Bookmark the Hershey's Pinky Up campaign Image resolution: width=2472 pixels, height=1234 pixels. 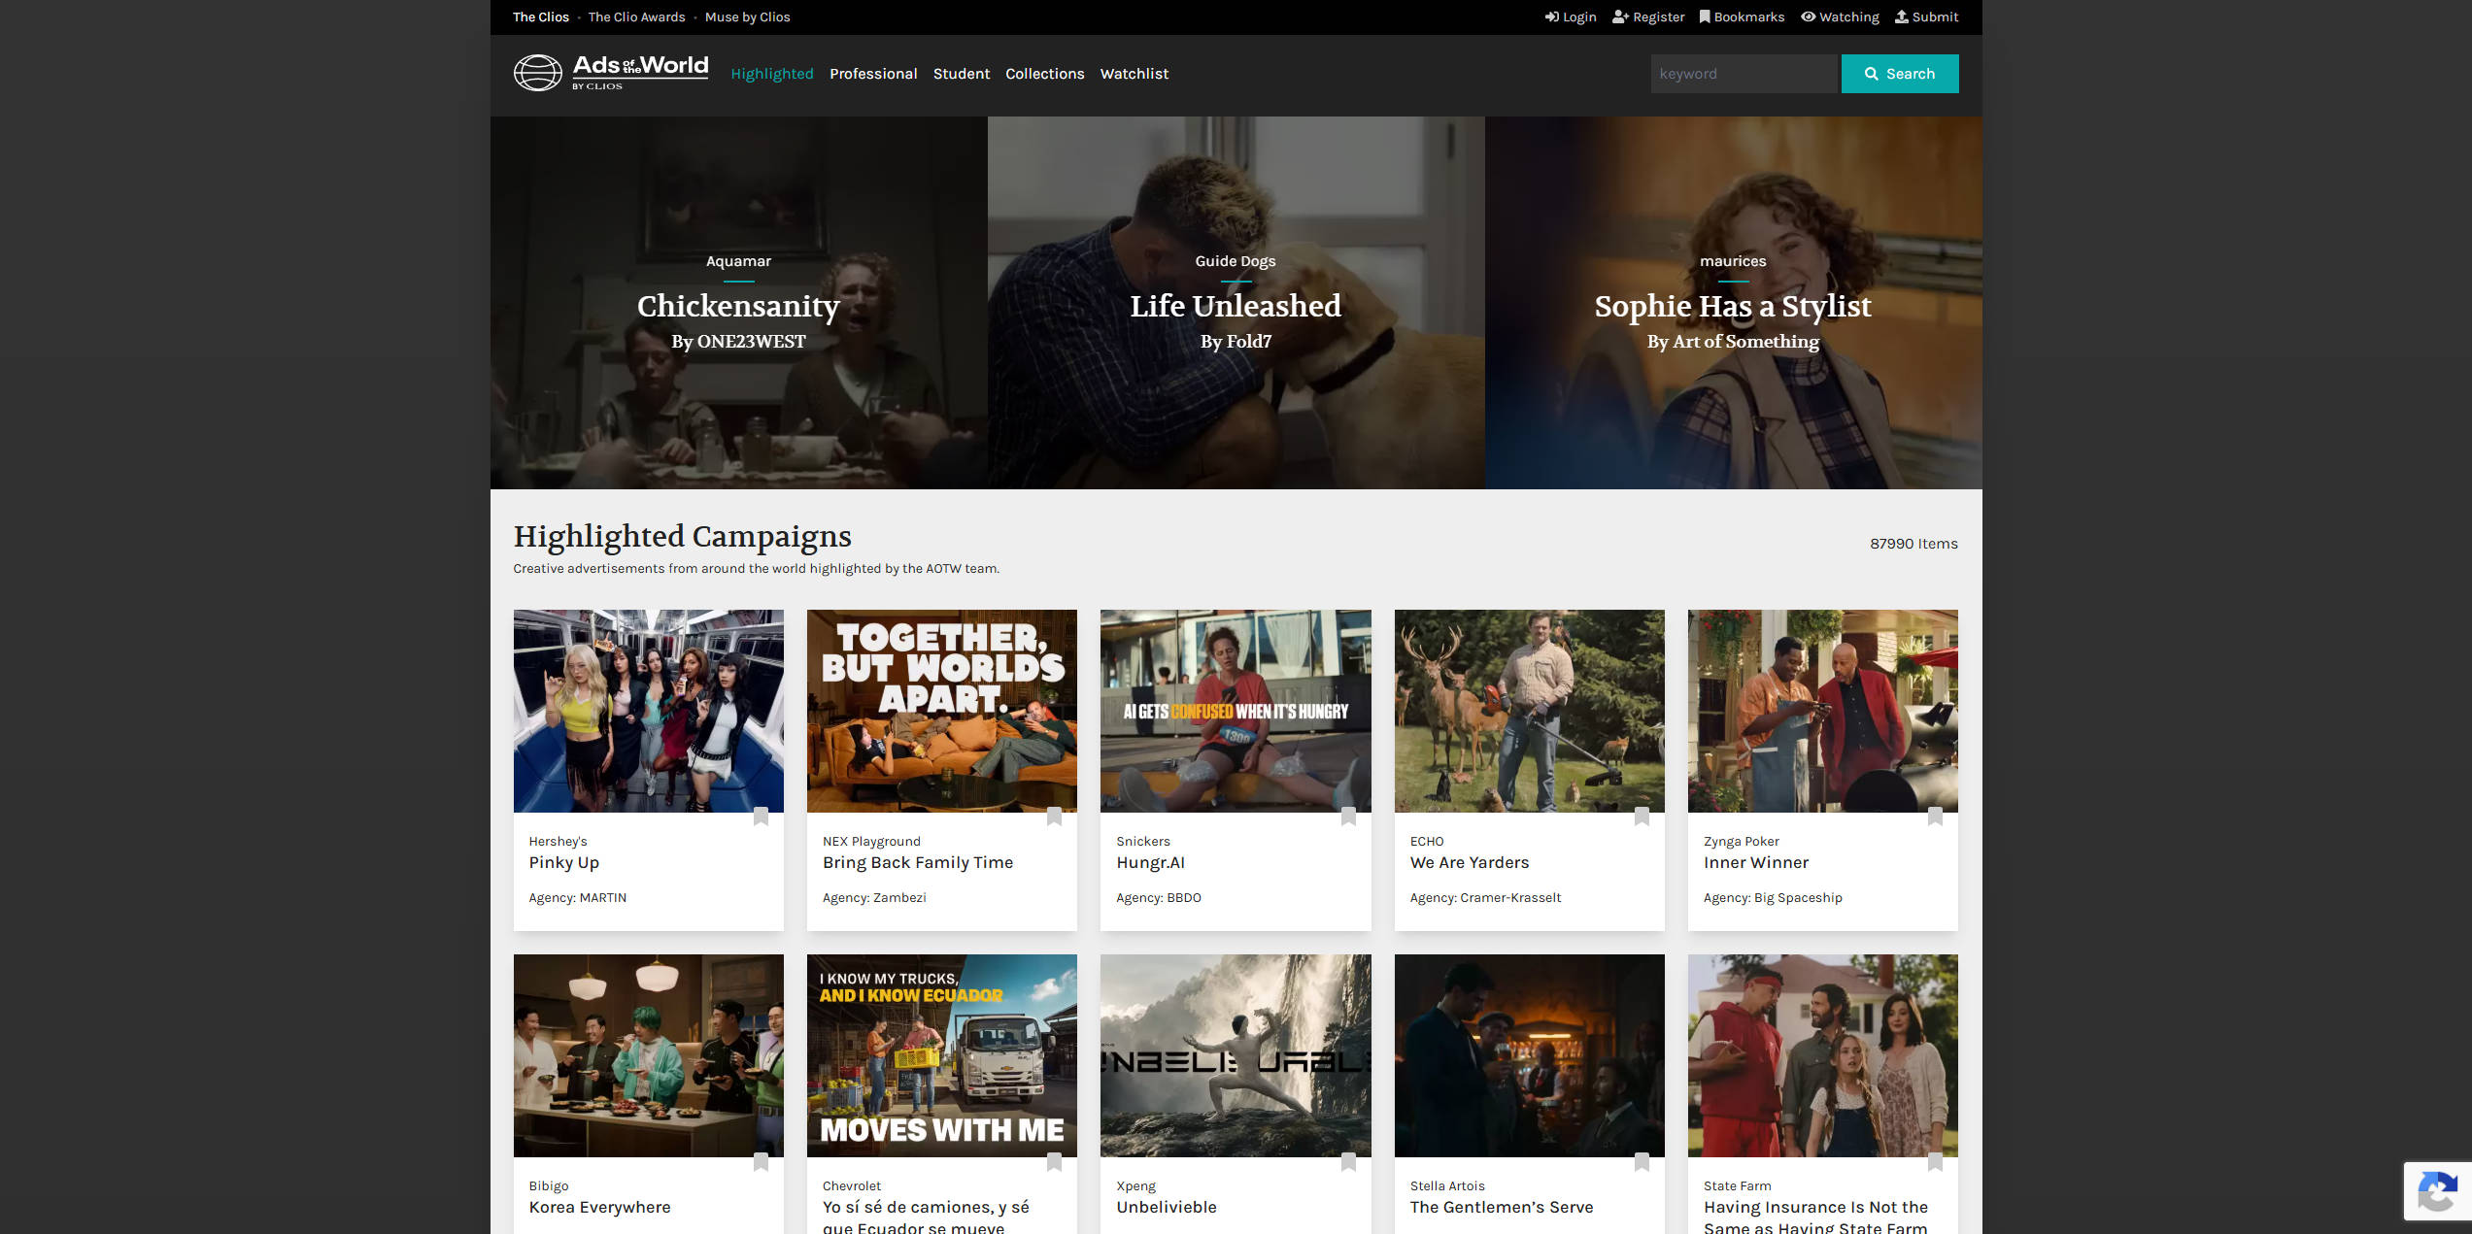pos(761,817)
